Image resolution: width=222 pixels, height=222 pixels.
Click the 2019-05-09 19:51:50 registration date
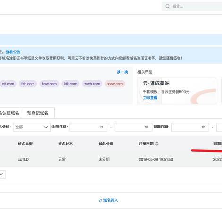click(156, 159)
